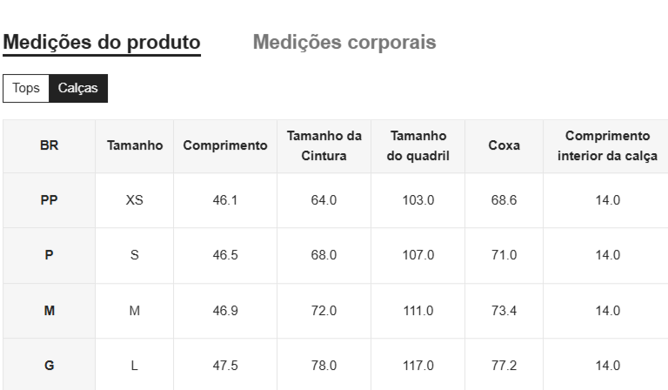This screenshot has width=668, height=390.
Task: Click the BR column header
Action: coord(49,146)
